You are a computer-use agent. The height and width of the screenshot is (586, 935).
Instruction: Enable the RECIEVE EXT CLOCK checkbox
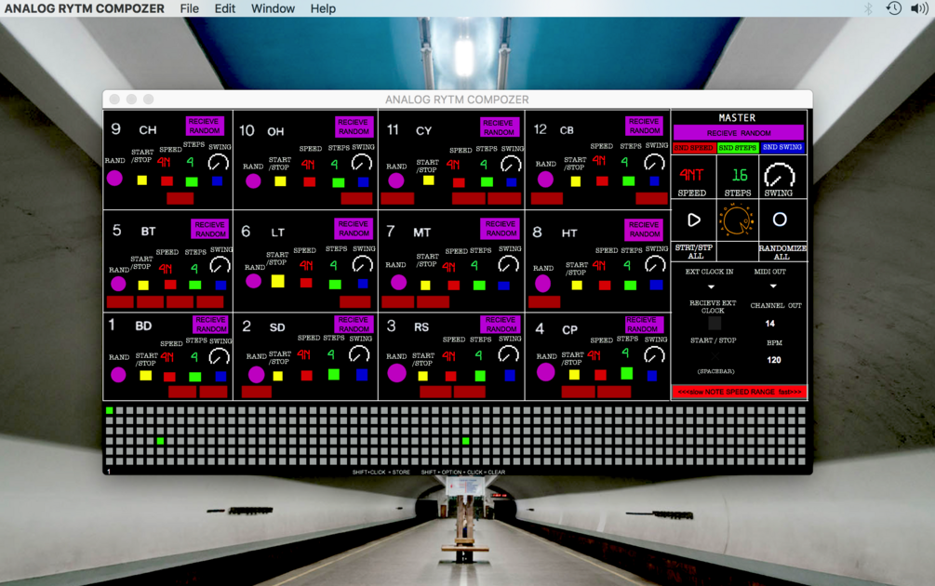coord(714,324)
